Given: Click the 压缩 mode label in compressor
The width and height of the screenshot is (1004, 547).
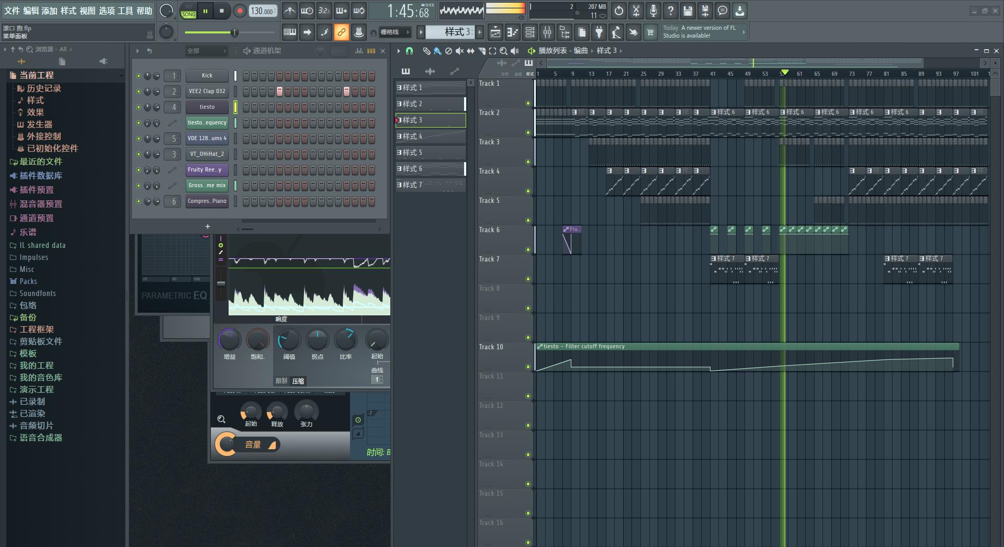Looking at the screenshot, I should [x=298, y=381].
